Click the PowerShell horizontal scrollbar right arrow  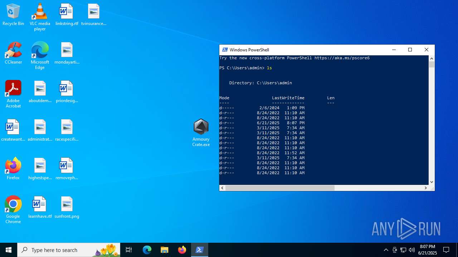(x=426, y=188)
